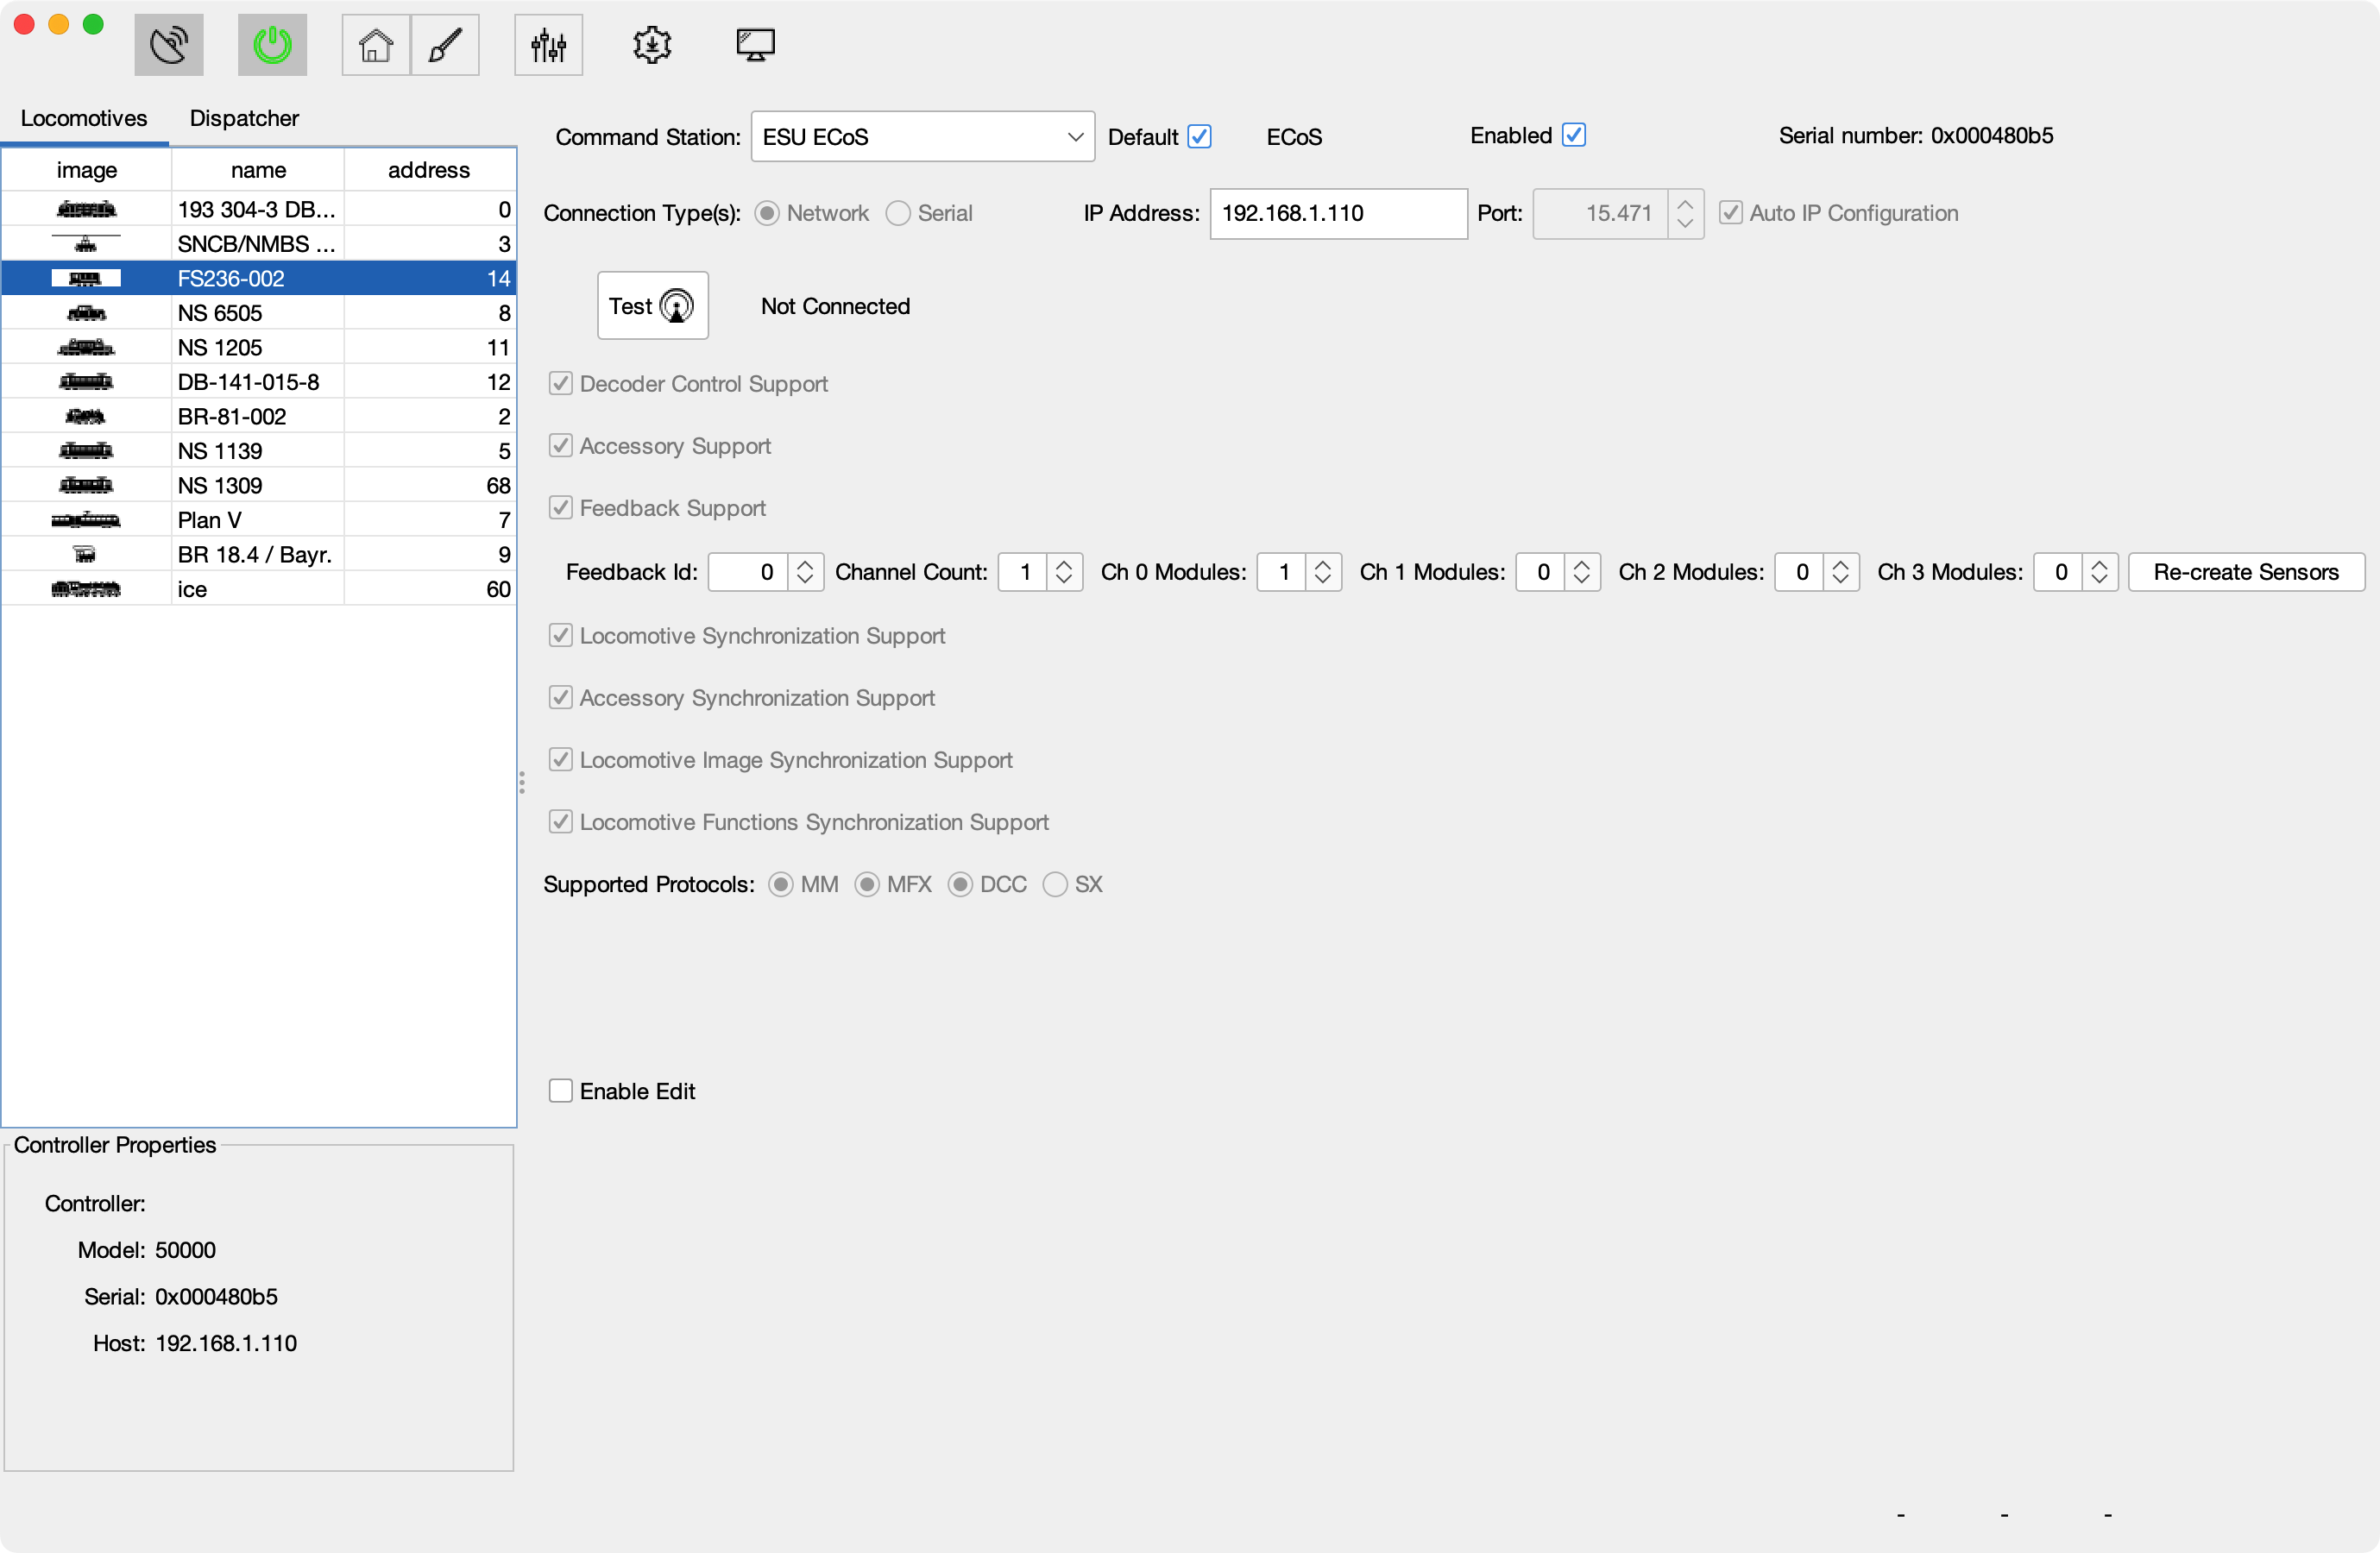The width and height of the screenshot is (2380, 1553).
Task: Toggle Decoder Control Support checkbox
Action: pos(561,384)
